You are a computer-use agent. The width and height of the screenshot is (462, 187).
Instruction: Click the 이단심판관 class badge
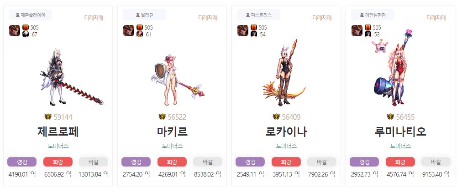pyautogui.click(x=373, y=15)
